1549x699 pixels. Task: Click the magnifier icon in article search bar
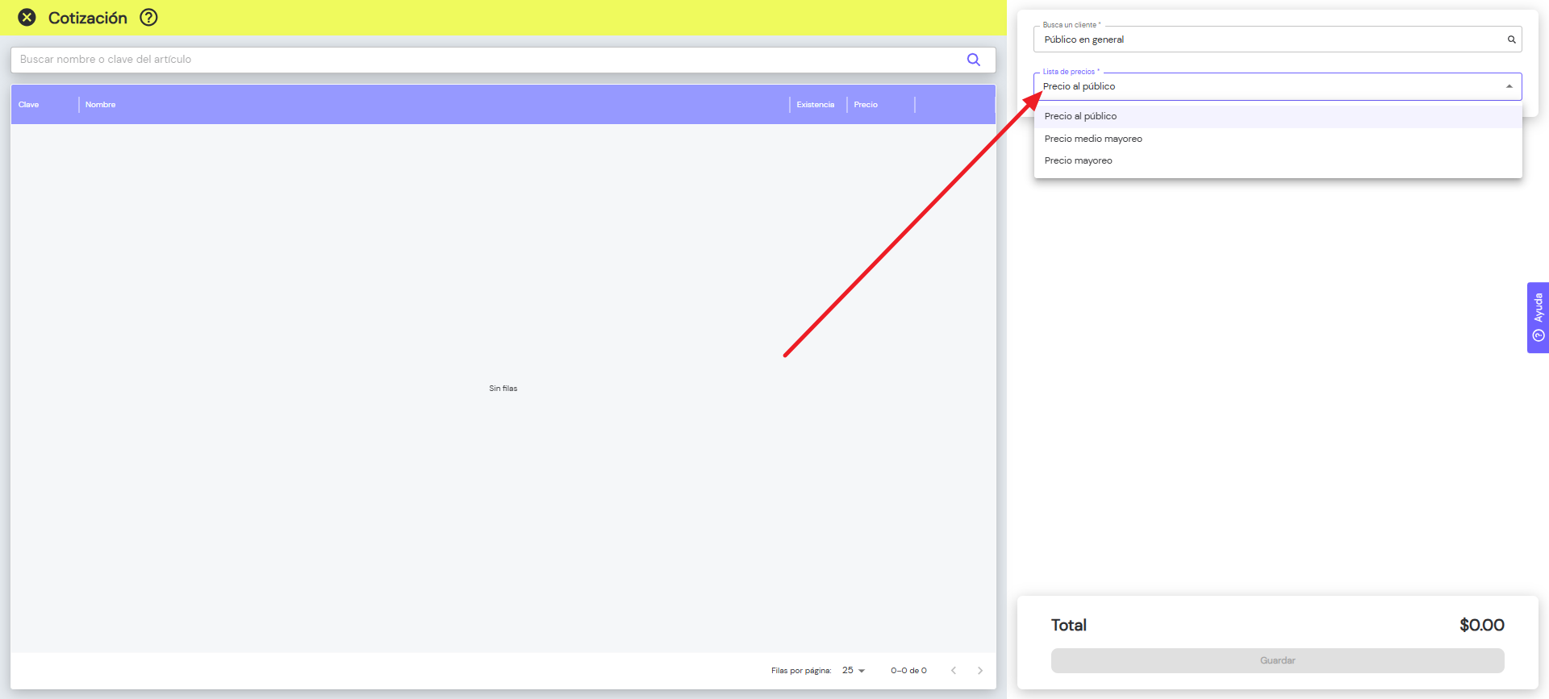coord(974,60)
